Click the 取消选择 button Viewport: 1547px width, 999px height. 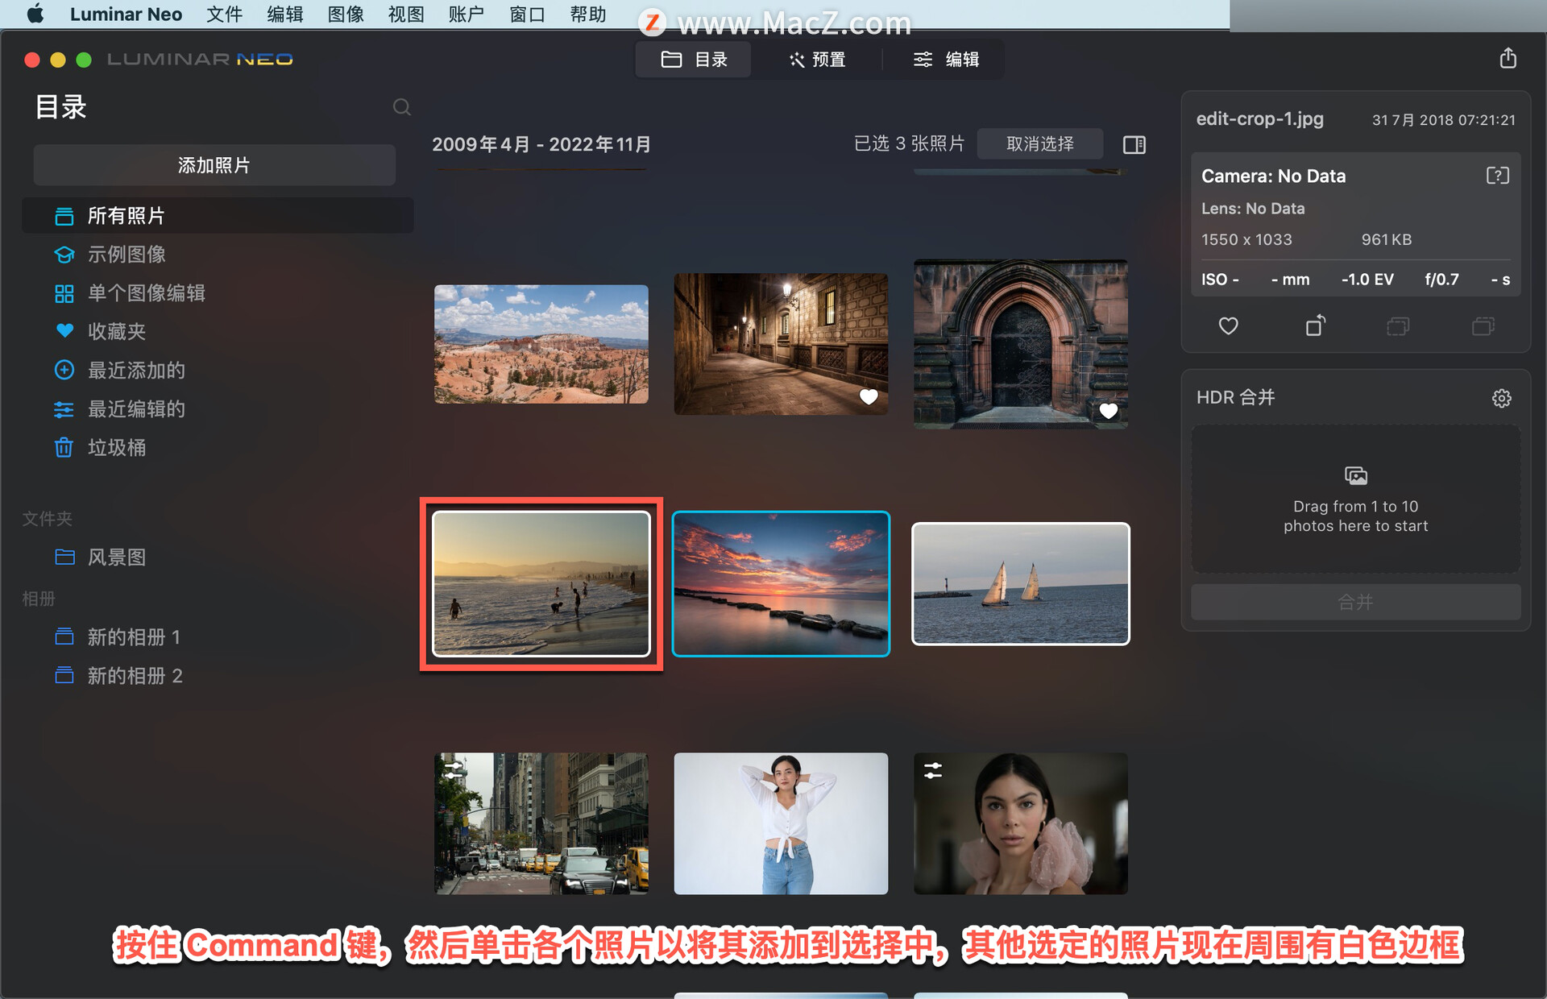(1039, 143)
